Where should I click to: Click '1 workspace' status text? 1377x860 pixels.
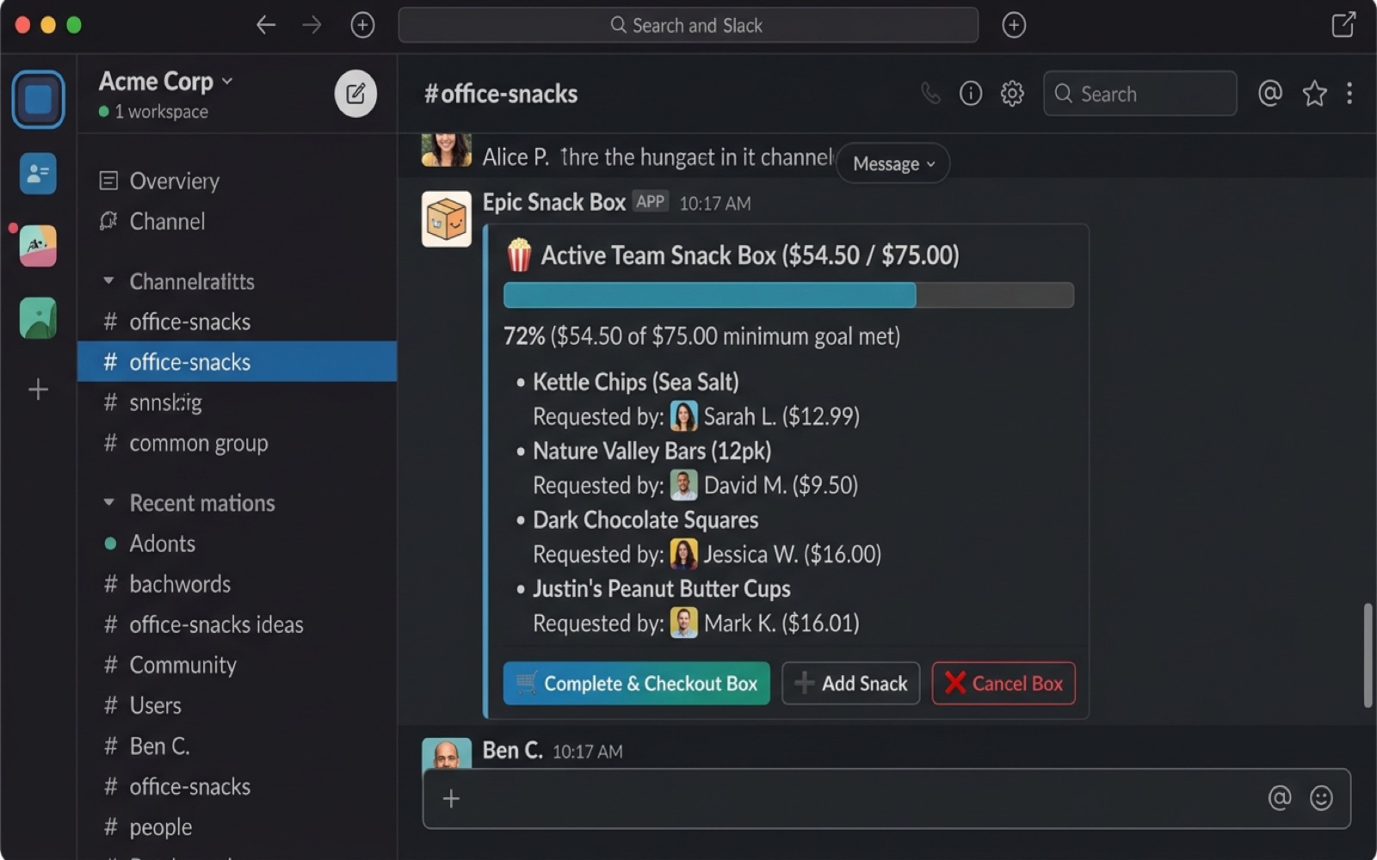[x=161, y=112]
